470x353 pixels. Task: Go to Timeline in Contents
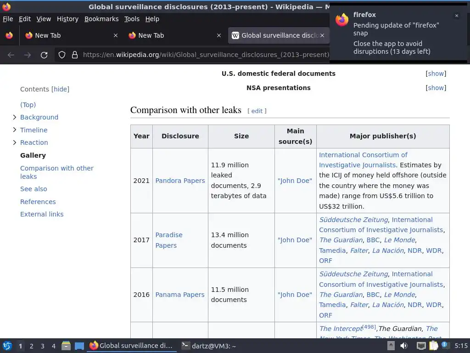pyautogui.click(x=34, y=130)
